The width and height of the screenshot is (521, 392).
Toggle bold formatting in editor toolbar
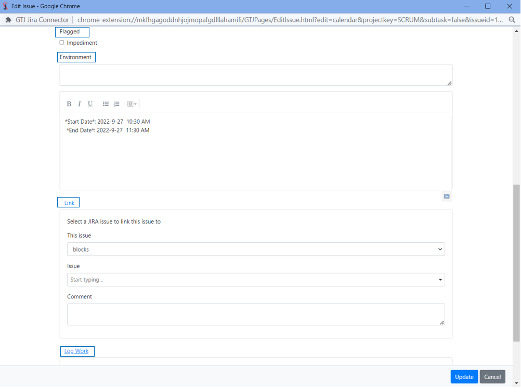click(x=69, y=104)
